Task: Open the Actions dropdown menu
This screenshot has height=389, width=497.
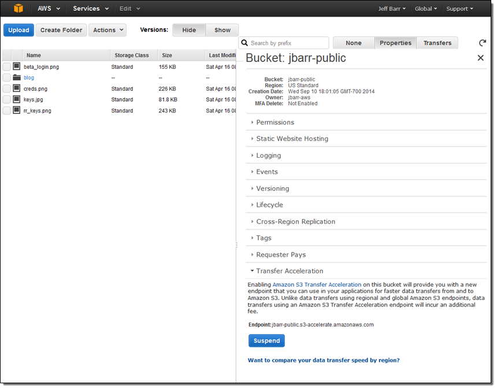Action: point(107,30)
